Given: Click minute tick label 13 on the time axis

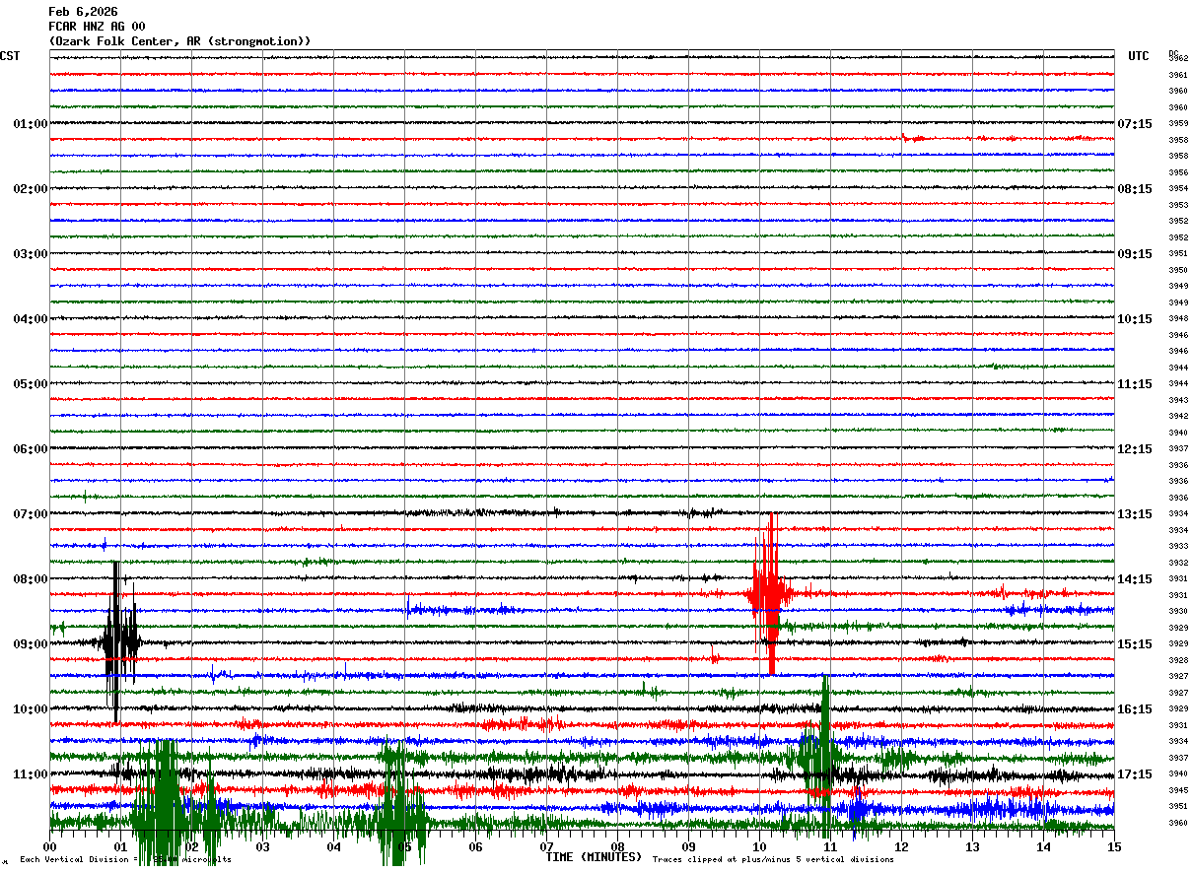Looking at the screenshot, I should (972, 847).
